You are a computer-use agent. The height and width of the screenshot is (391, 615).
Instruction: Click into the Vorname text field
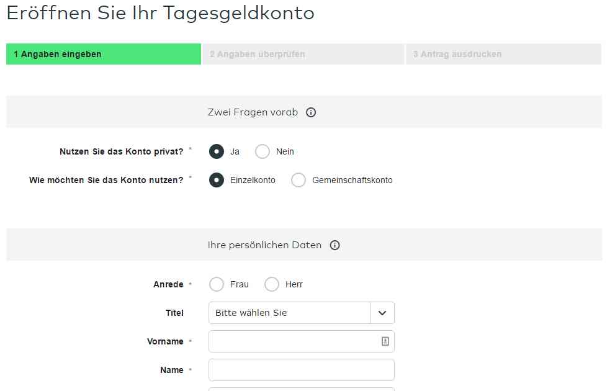point(301,341)
